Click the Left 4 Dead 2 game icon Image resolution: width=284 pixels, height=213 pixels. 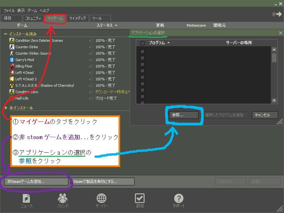coord(12,79)
